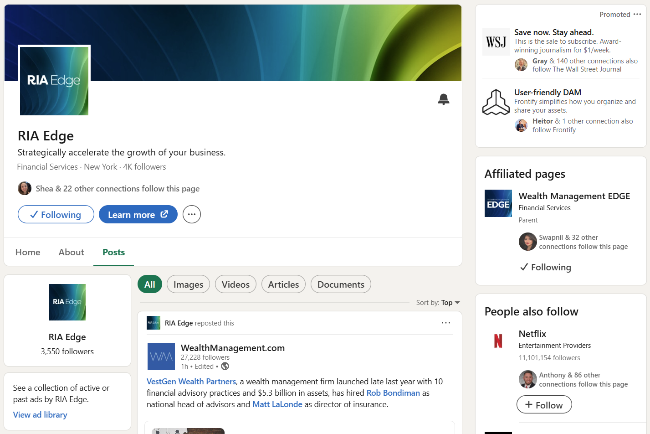Open the Promoted ads ellipsis menu
The height and width of the screenshot is (434, 650).
click(637, 14)
